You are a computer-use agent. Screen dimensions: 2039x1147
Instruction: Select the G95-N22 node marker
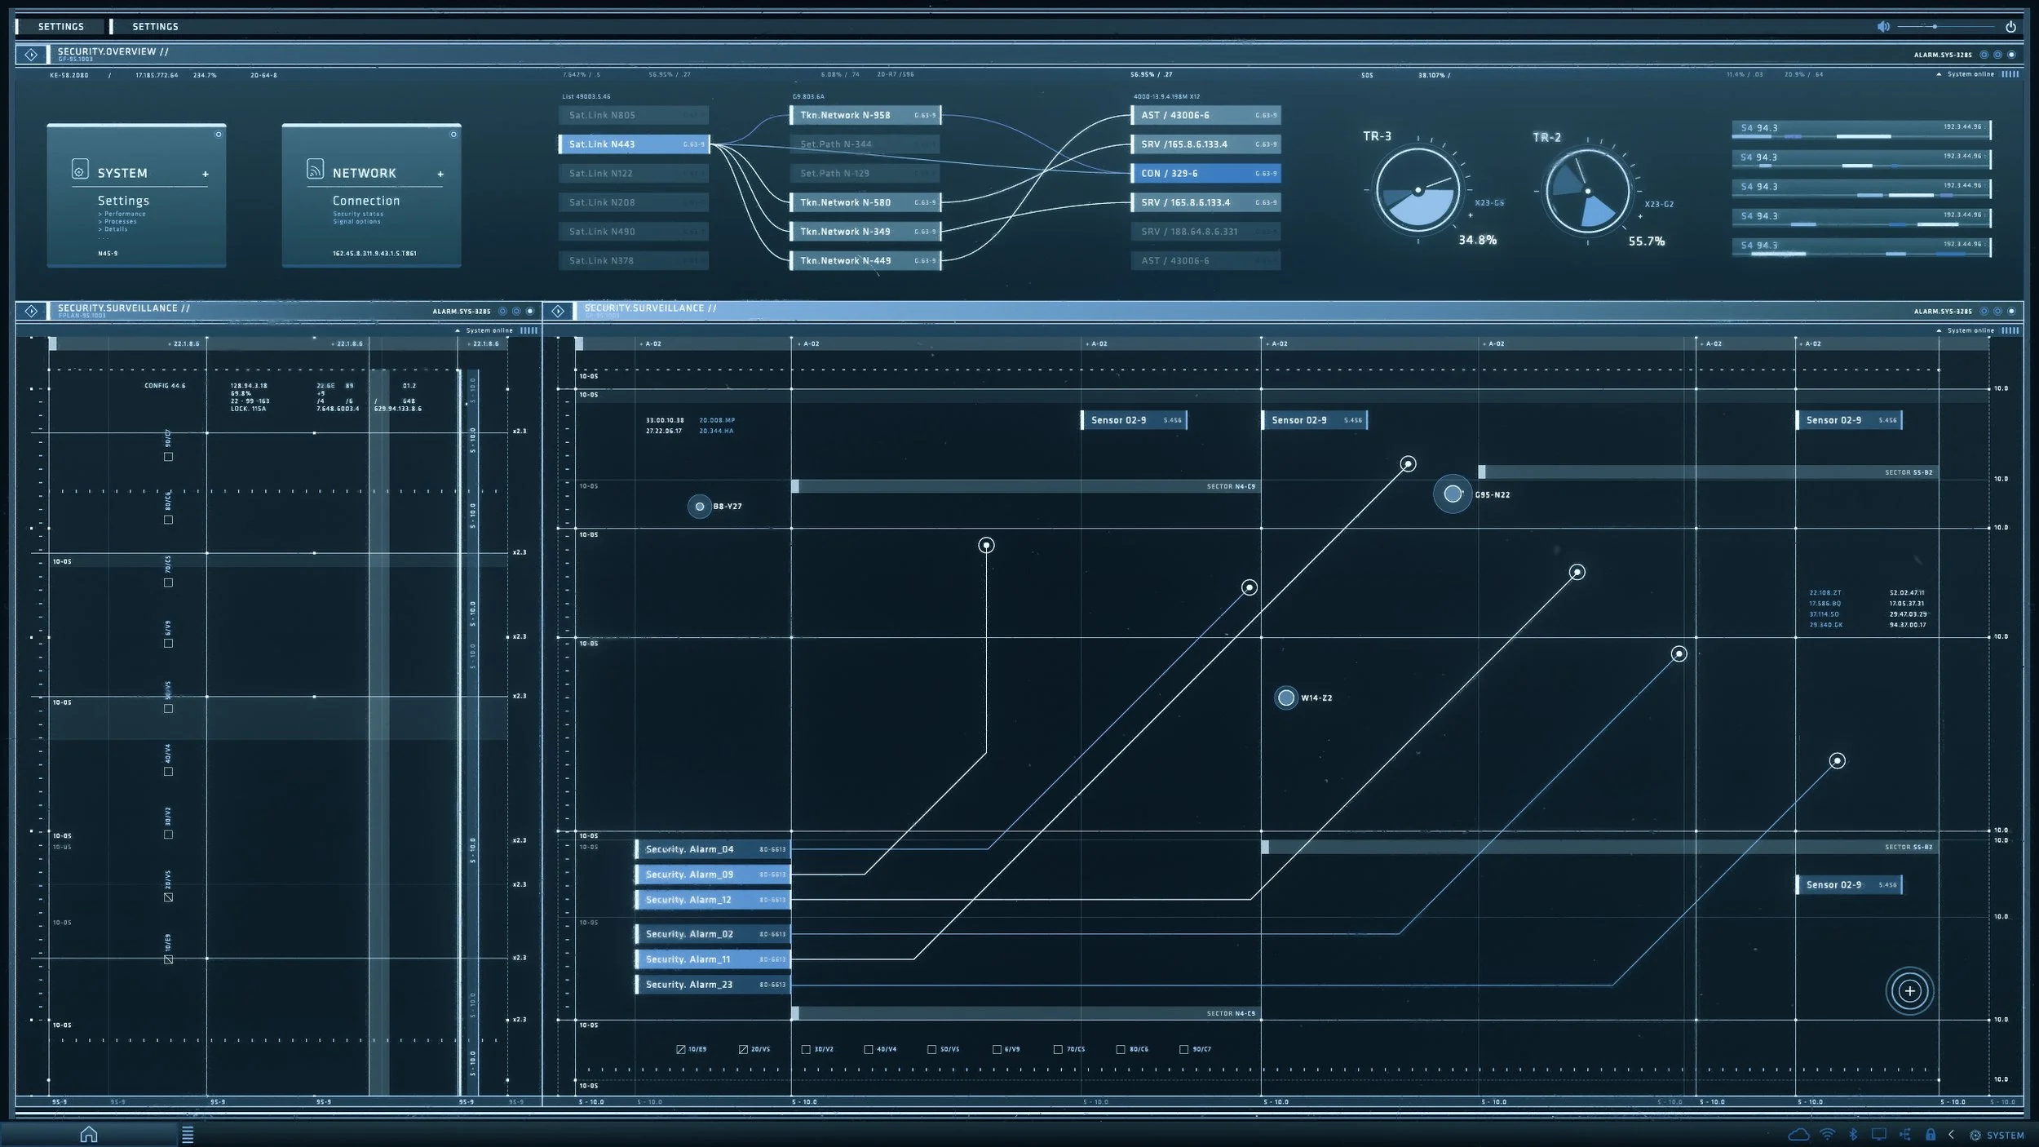click(x=1453, y=494)
